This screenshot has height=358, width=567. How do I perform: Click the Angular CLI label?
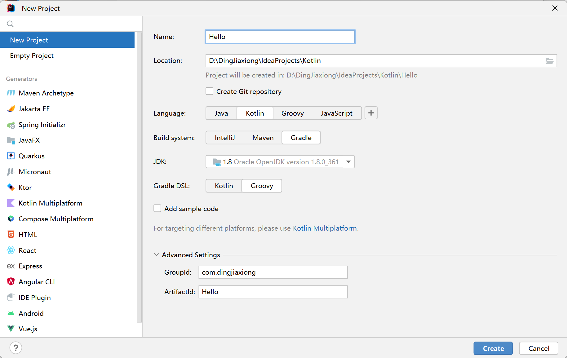(x=37, y=282)
